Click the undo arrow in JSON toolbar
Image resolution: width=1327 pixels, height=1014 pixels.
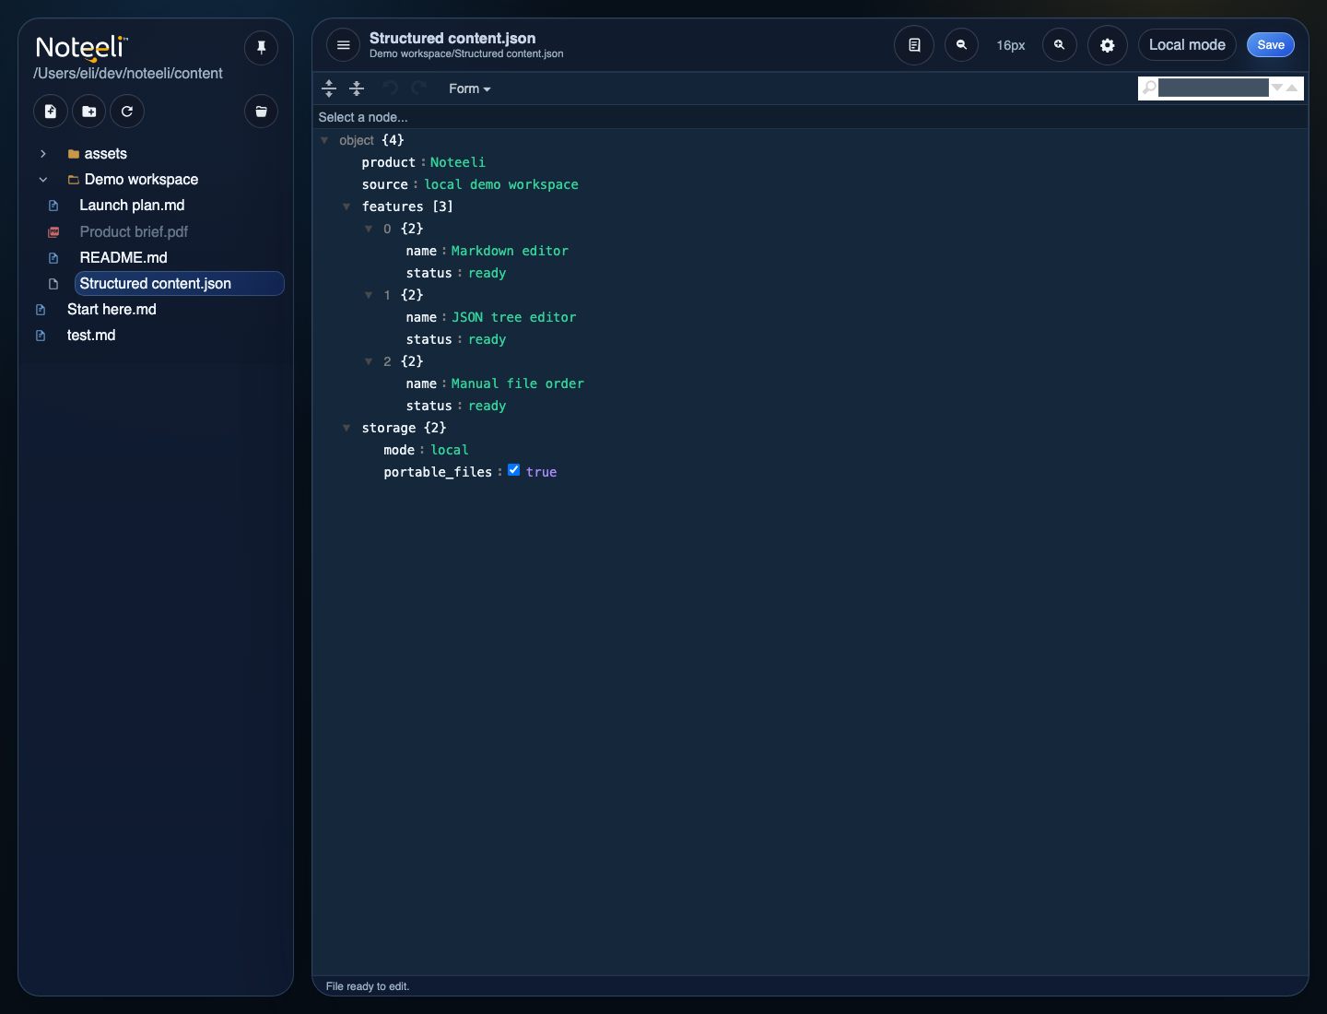tap(391, 88)
